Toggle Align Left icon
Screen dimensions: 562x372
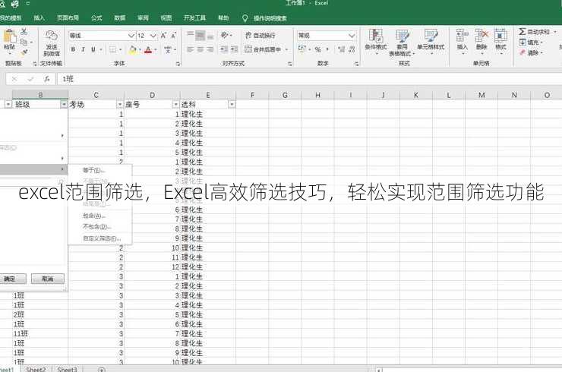tap(191, 49)
